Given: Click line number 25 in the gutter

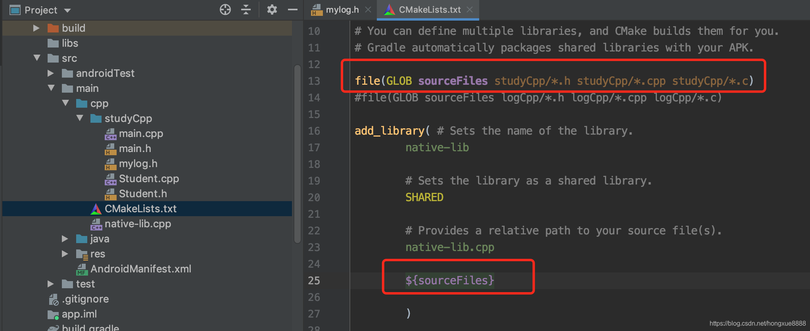Looking at the screenshot, I should click(314, 281).
